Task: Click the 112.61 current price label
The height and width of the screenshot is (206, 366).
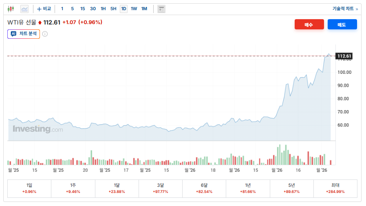Action: tap(344, 56)
